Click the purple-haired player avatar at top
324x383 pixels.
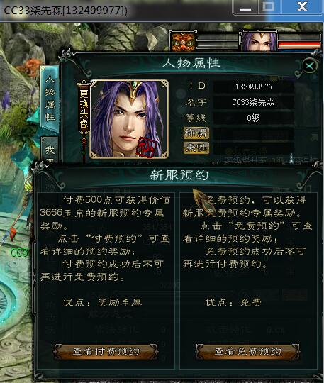[x=259, y=41]
